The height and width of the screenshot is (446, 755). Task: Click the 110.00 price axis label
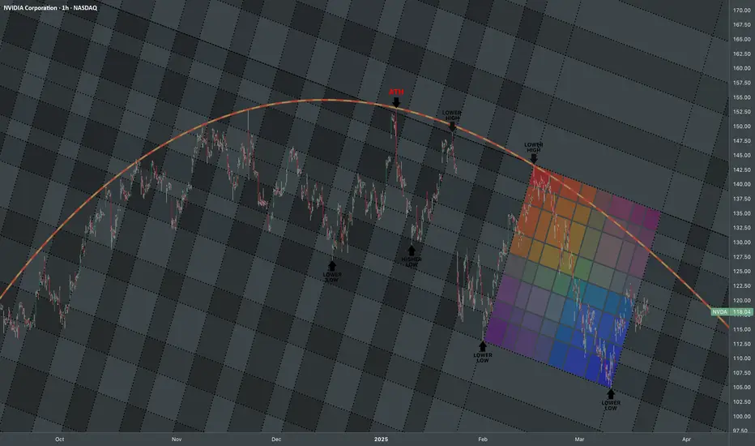click(x=742, y=358)
